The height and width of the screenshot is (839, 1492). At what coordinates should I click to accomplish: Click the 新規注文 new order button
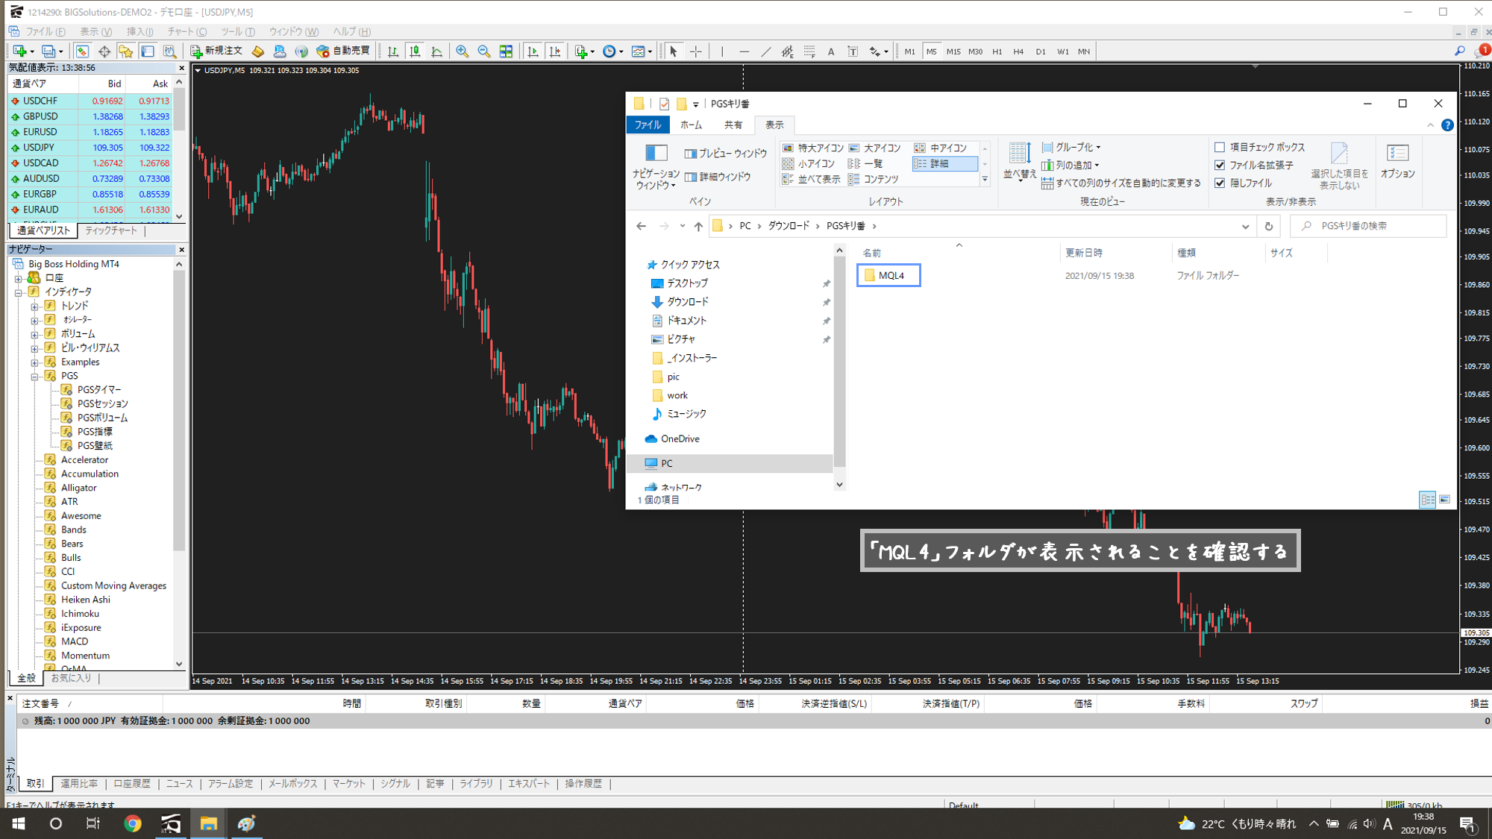217,51
